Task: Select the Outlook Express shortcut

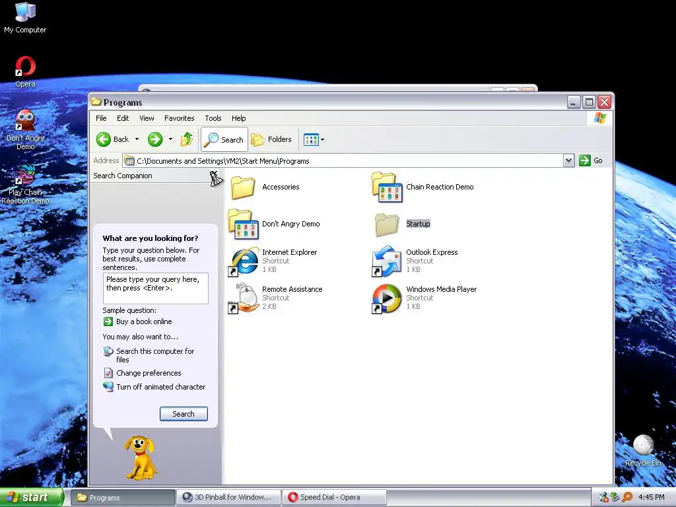Action: 415,261
